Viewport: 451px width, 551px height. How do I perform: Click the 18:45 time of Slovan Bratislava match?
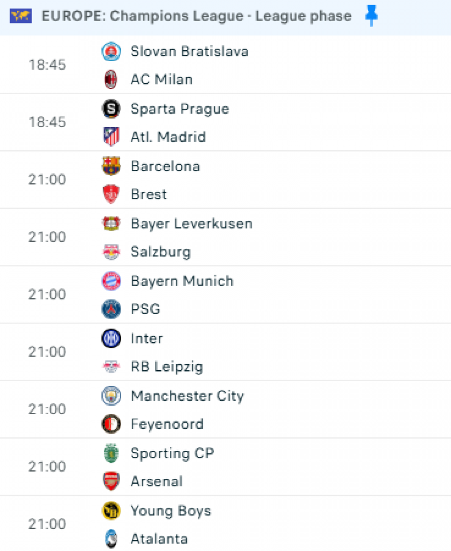(47, 65)
